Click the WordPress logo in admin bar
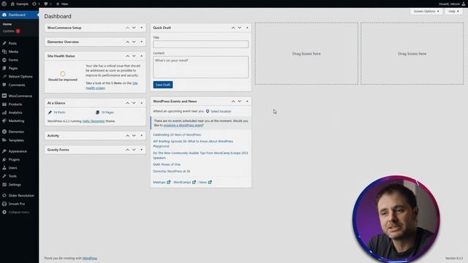468x263 pixels. pos(4,4)
